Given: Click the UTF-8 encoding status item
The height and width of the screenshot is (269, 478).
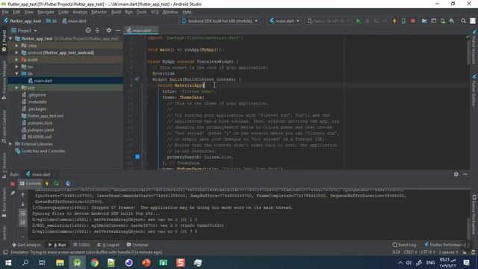Looking at the screenshot, I should 428,253.
